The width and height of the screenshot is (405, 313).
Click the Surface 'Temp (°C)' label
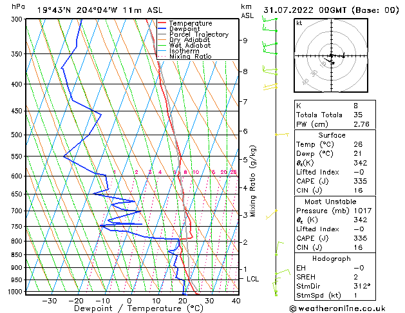315,145
